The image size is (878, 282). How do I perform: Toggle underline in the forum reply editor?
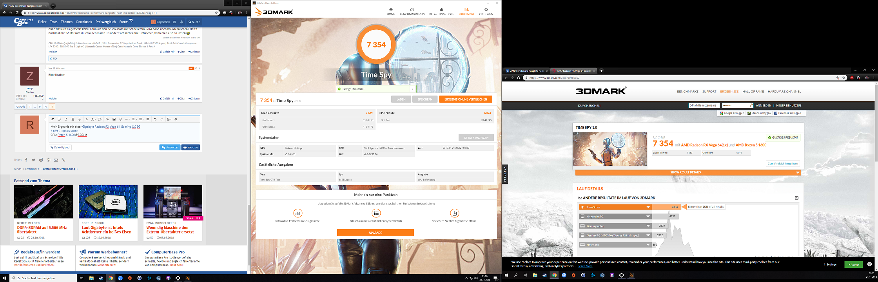tap(73, 119)
